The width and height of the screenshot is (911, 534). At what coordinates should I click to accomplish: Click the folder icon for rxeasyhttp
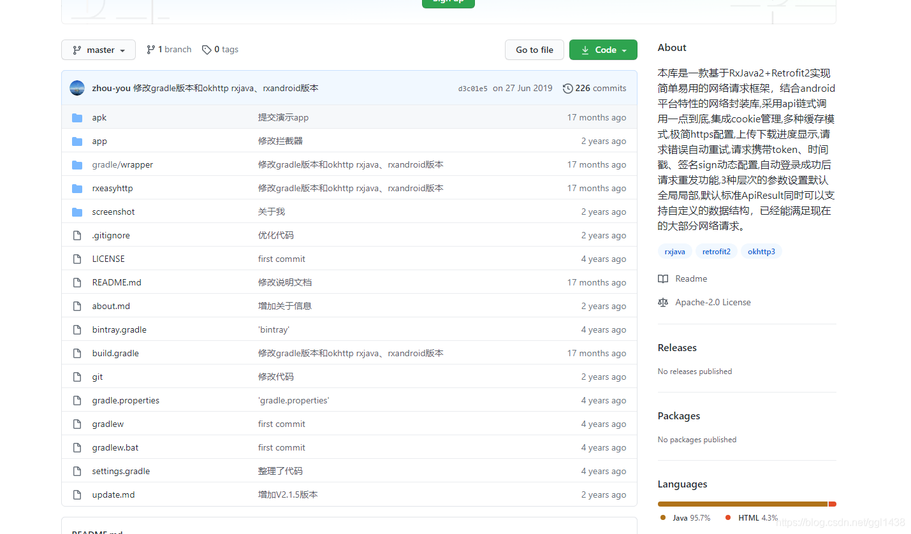click(77, 188)
